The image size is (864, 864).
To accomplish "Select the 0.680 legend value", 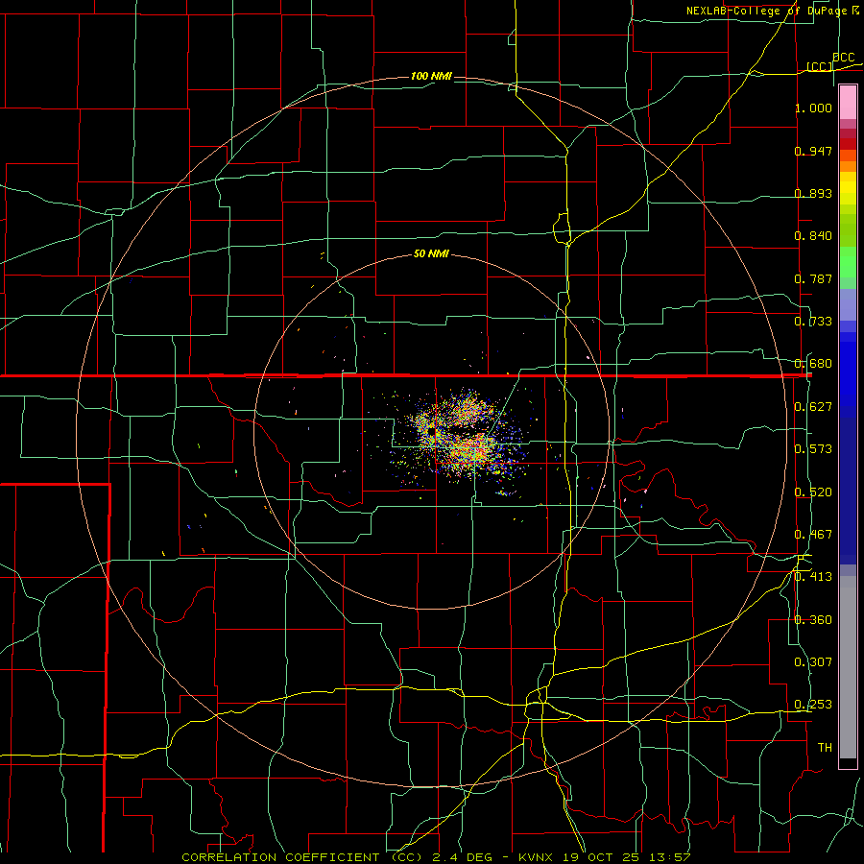I will tap(813, 363).
